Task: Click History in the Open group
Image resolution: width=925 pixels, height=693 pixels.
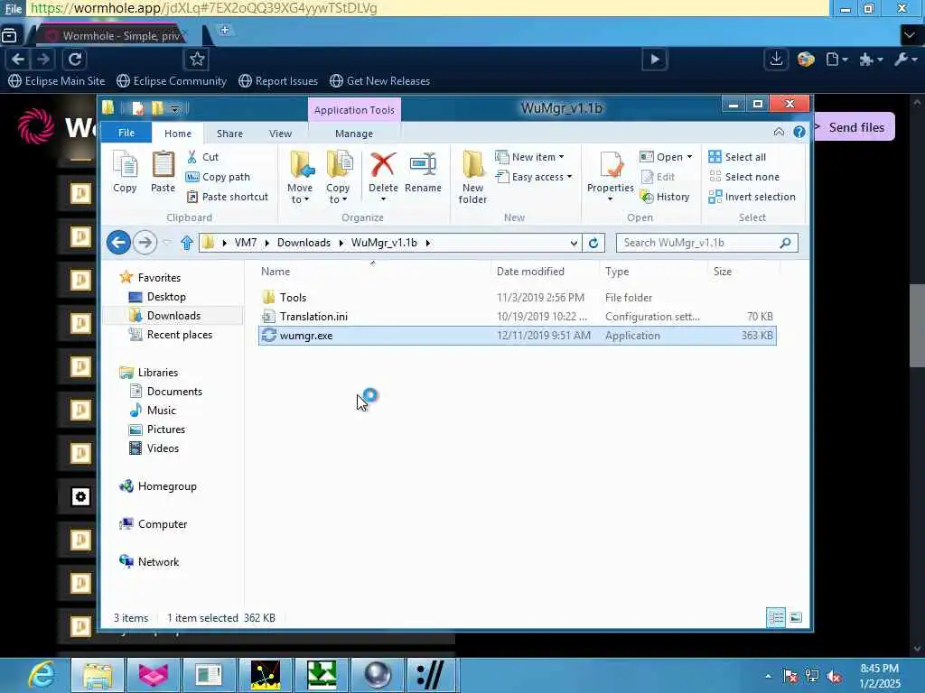Action: 665,197
